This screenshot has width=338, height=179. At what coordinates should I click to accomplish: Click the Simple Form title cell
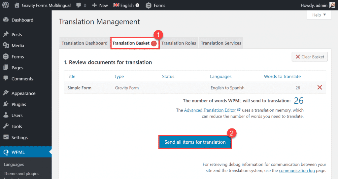point(79,88)
